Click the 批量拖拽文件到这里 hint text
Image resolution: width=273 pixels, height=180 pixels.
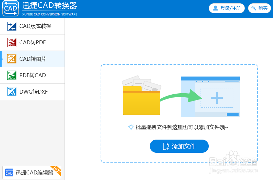click(x=182, y=127)
